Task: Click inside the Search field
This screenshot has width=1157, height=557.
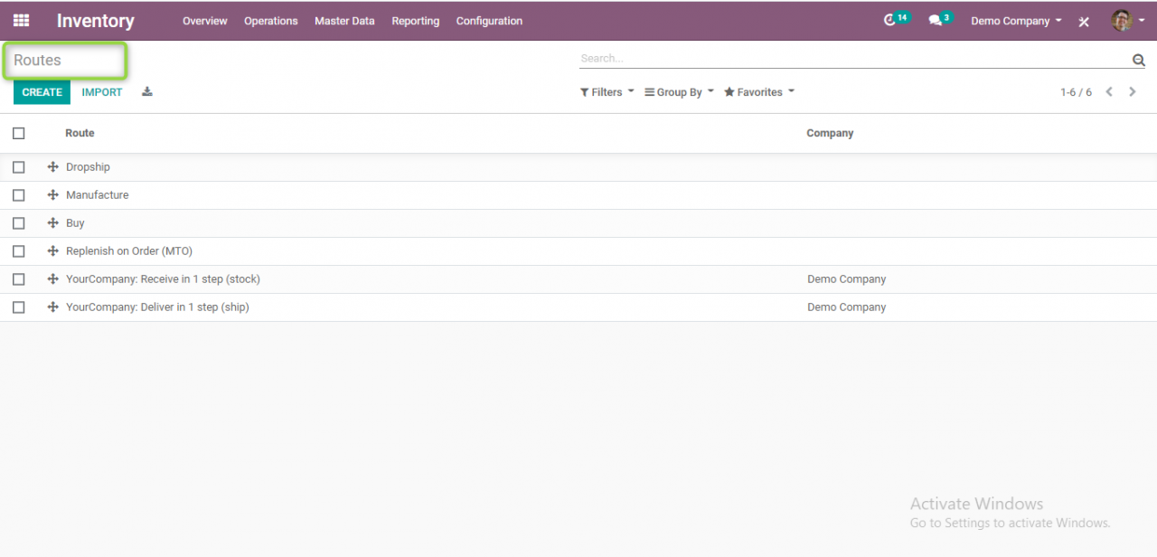Action: coord(814,58)
